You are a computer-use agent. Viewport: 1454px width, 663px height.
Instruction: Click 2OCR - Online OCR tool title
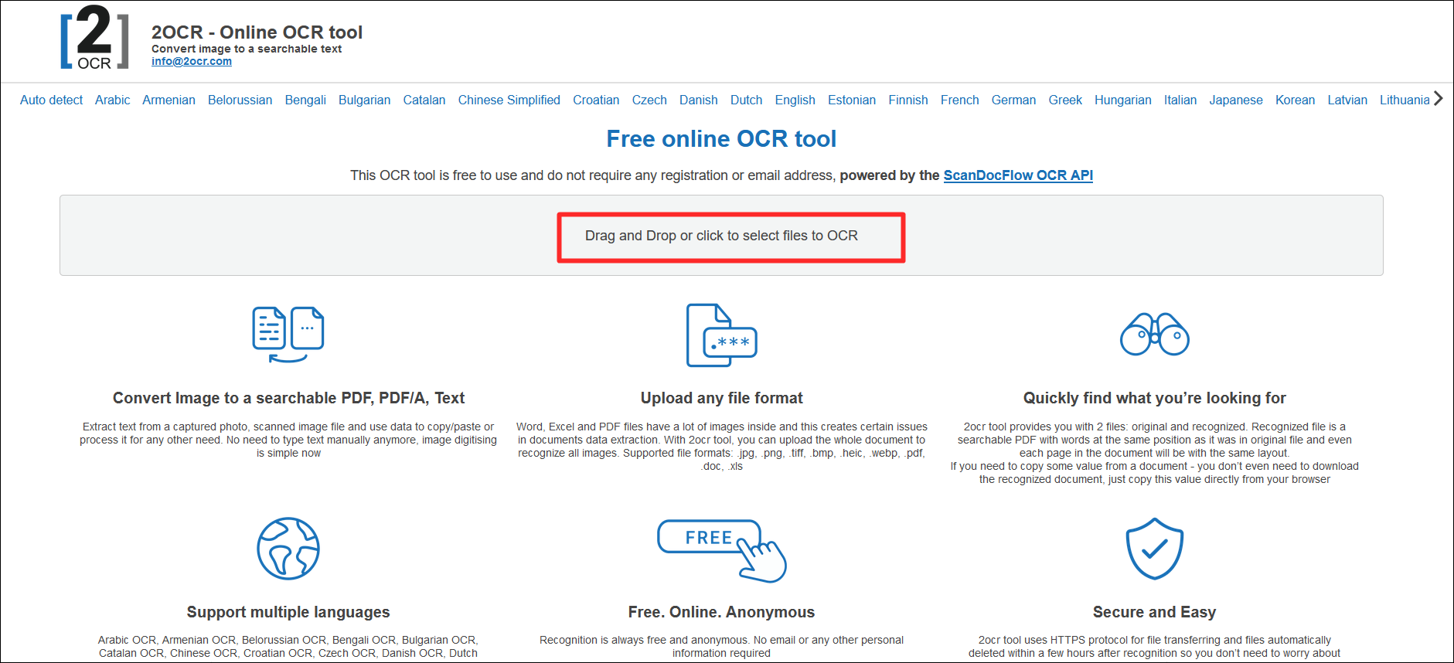tap(257, 32)
